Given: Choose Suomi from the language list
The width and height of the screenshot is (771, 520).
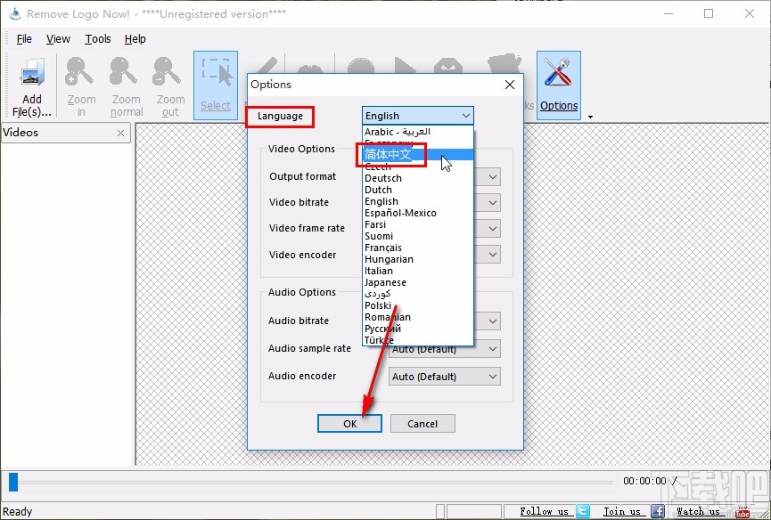Looking at the screenshot, I should (418, 236).
